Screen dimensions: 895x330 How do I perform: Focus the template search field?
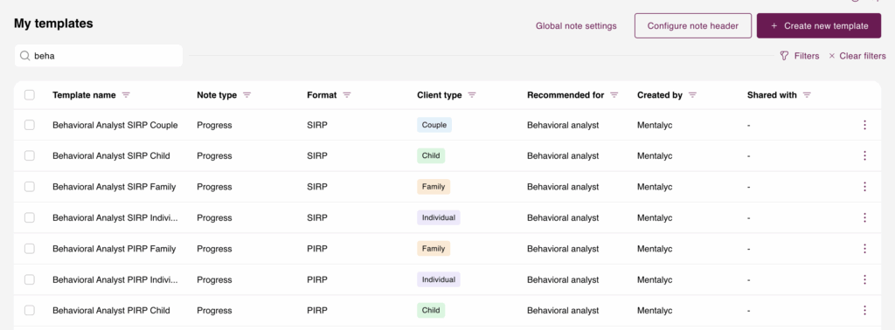[99, 56]
